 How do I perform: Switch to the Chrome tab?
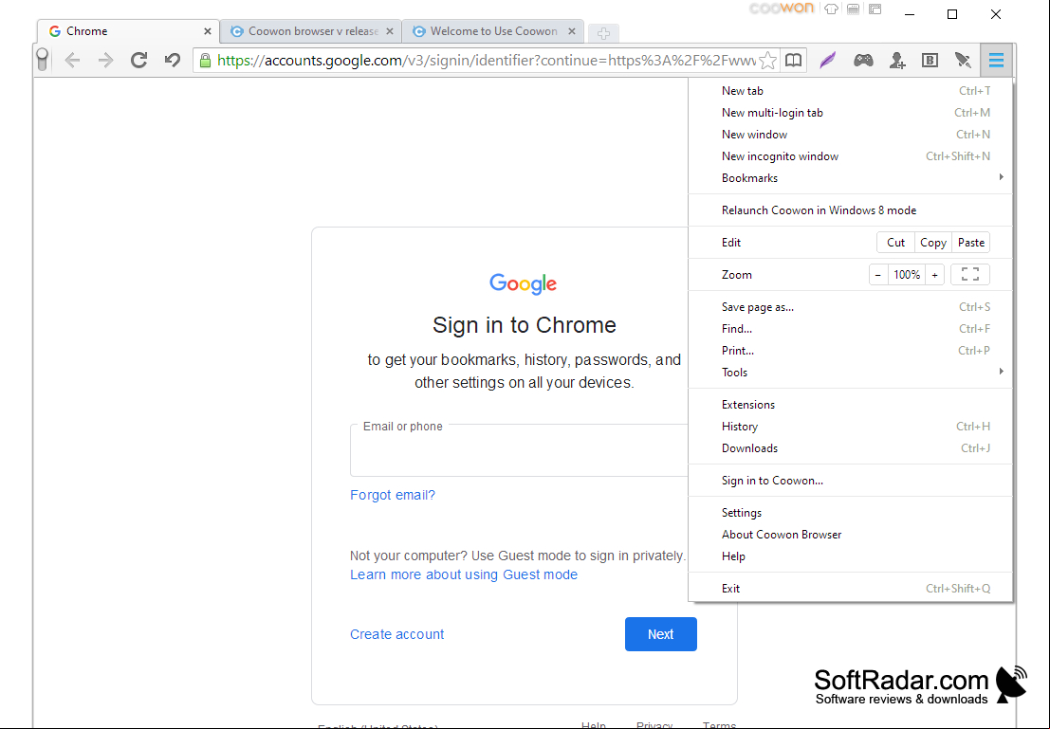click(x=129, y=31)
